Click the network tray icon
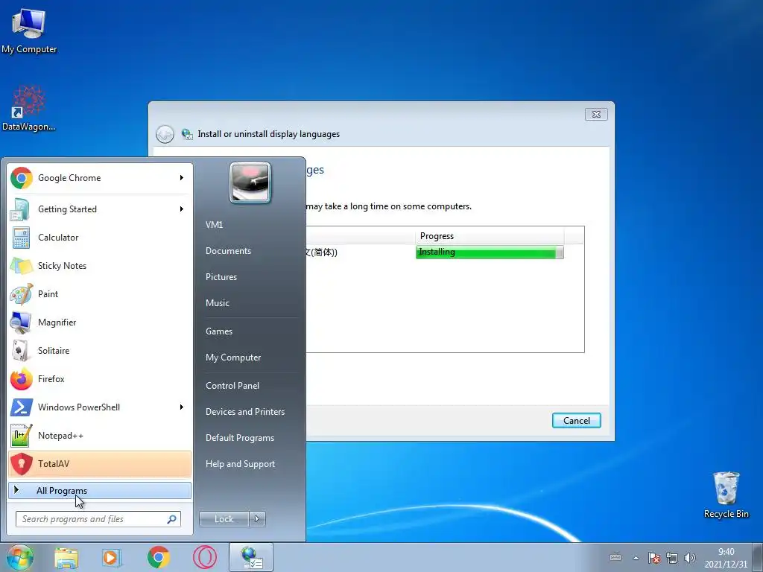763x572 pixels. pyautogui.click(x=672, y=557)
